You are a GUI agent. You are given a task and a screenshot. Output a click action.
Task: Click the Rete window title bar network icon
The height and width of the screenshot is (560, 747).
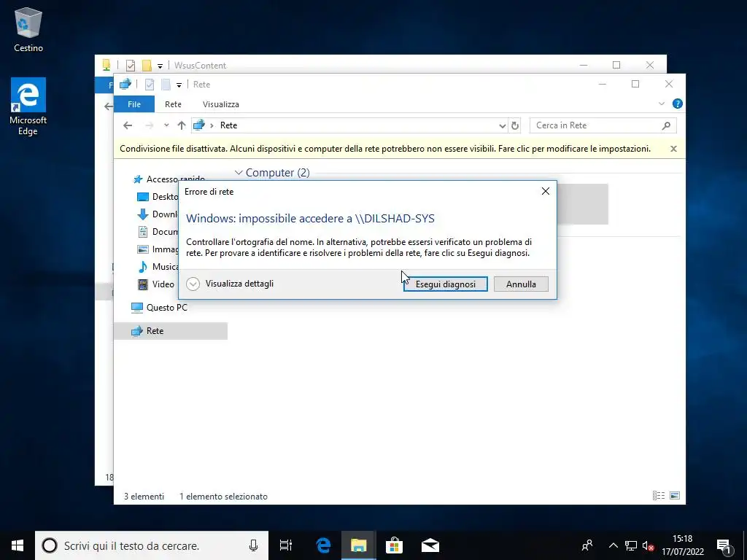(125, 85)
